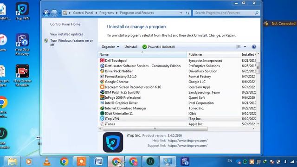Image resolution: width=297 pixels, height=167 pixels.
Task: Click the search magnifier icon
Action: 257,13
